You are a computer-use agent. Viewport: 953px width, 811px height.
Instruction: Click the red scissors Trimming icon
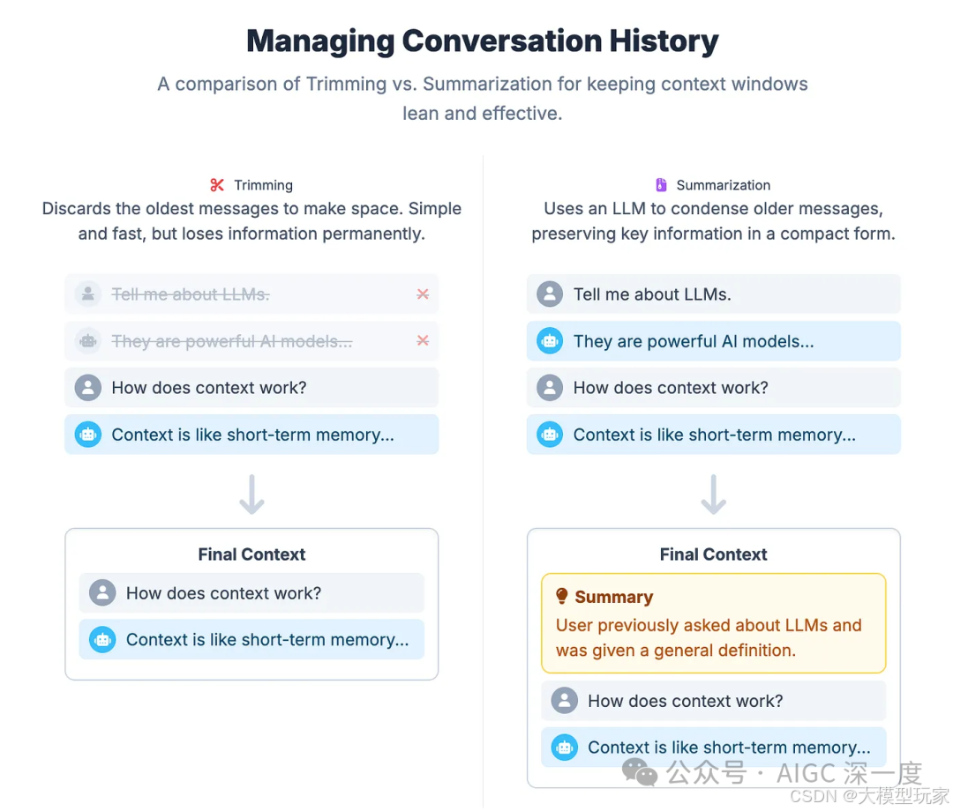click(x=217, y=185)
